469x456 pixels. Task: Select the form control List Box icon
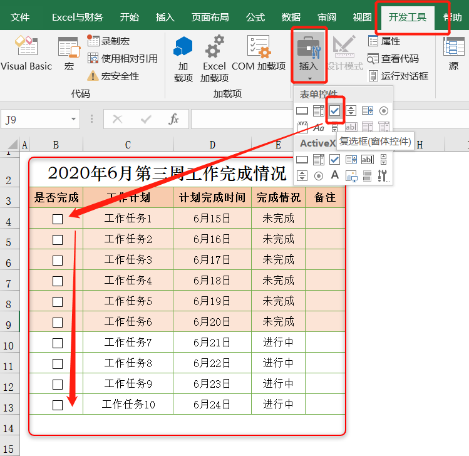click(x=368, y=111)
